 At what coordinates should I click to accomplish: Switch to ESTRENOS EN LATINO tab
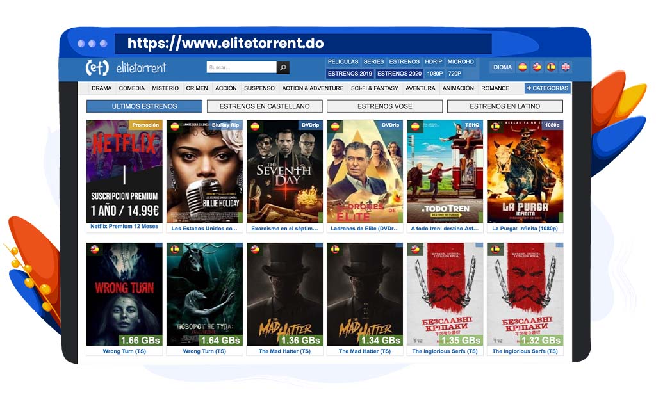tap(505, 106)
